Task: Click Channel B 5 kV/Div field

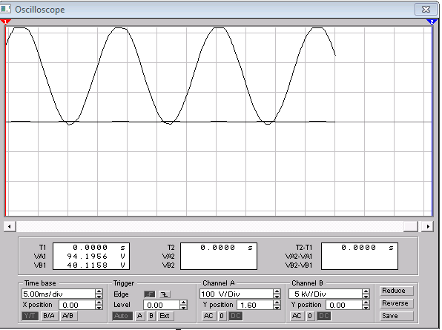Action: click(326, 294)
